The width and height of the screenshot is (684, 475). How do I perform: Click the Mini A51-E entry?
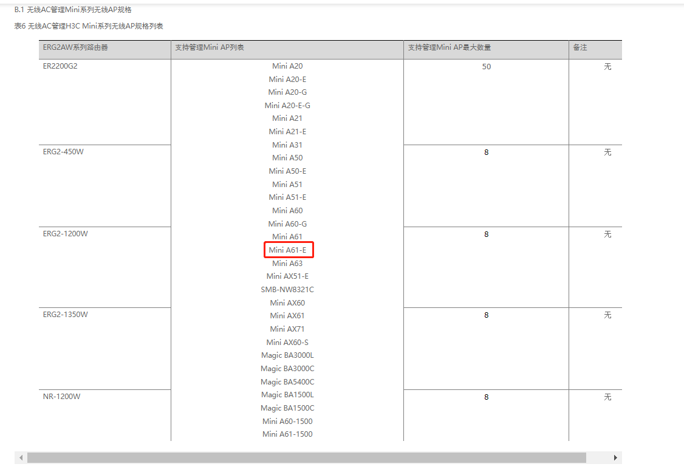[287, 197]
